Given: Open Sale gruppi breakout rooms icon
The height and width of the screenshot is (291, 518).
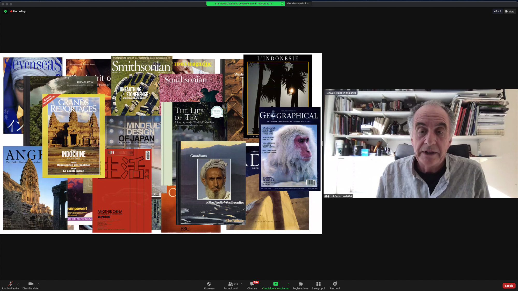Looking at the screenshot, I should 318,284.
